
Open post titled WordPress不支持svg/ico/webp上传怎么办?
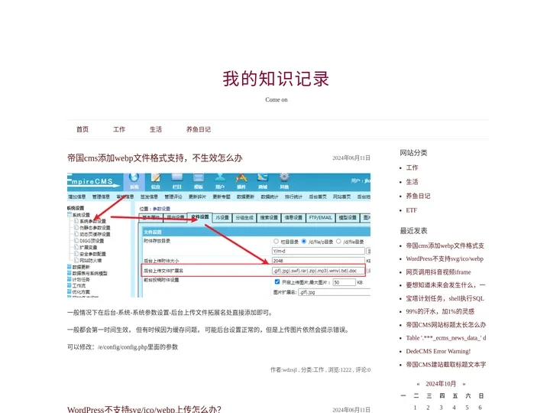(x=144, y=409)
